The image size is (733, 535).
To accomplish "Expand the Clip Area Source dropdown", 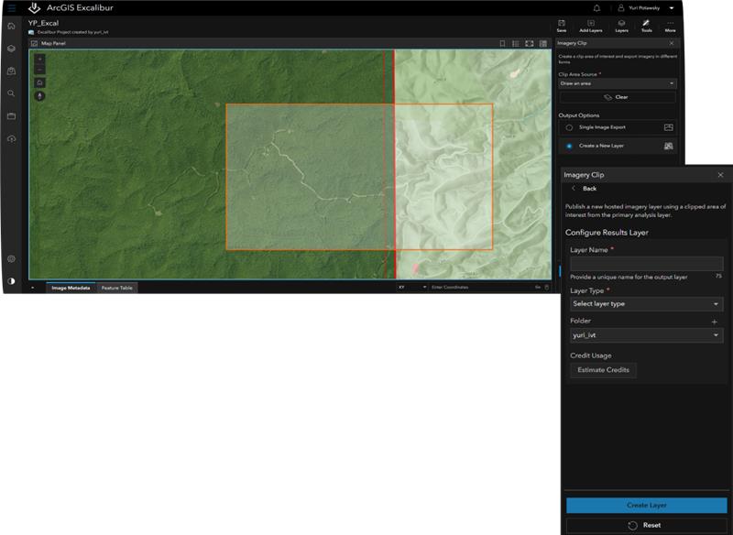I will point(617,83).
